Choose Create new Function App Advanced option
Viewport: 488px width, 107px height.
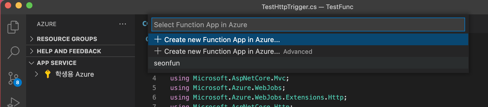(238, 51)
